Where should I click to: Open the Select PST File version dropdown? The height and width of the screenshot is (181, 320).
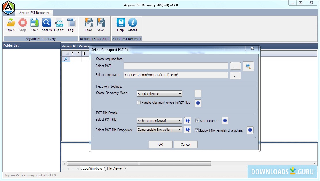pos(159,121)
